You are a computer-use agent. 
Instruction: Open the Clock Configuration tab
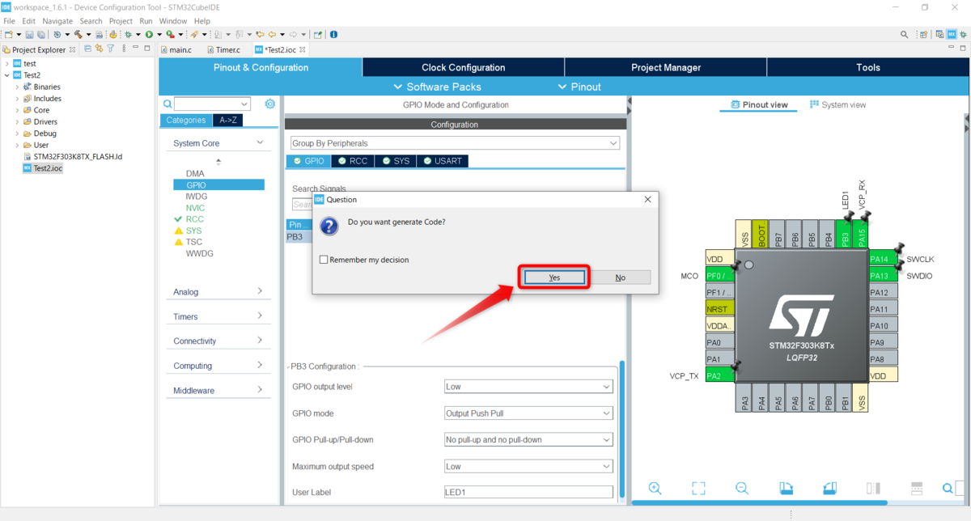click(x=463, y=67)
